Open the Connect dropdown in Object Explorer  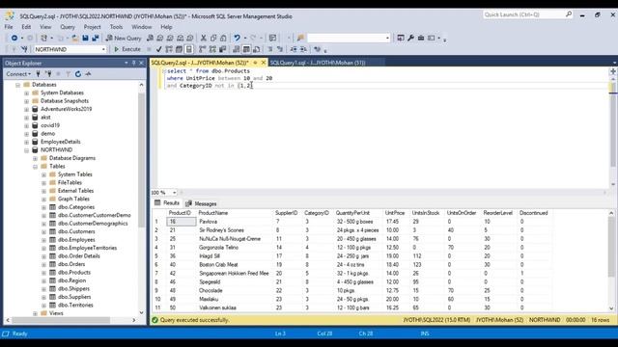pyautogui.click(x=18, y=74)
